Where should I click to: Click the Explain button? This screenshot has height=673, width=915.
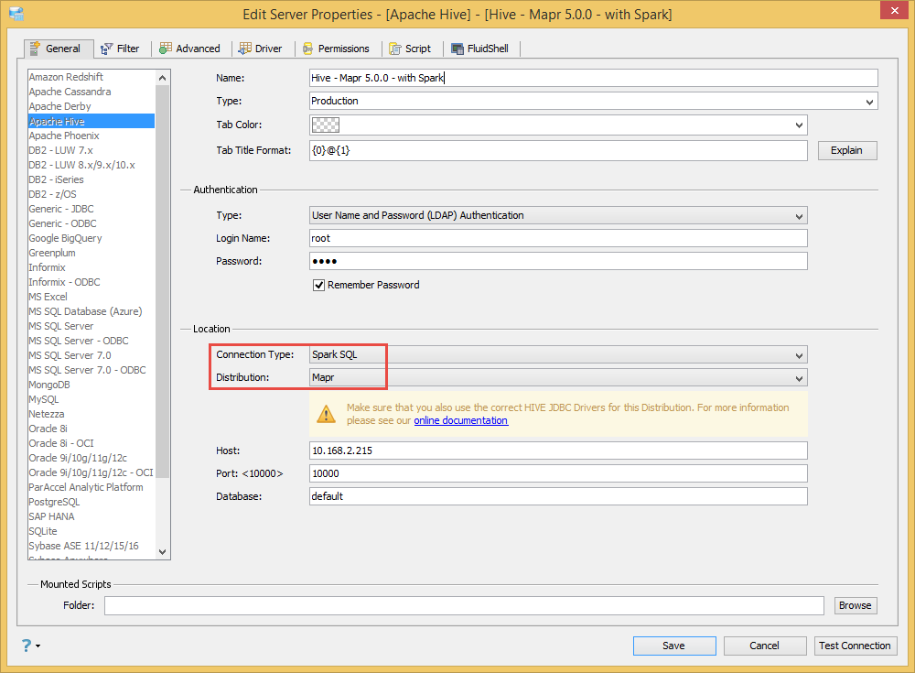846,150
